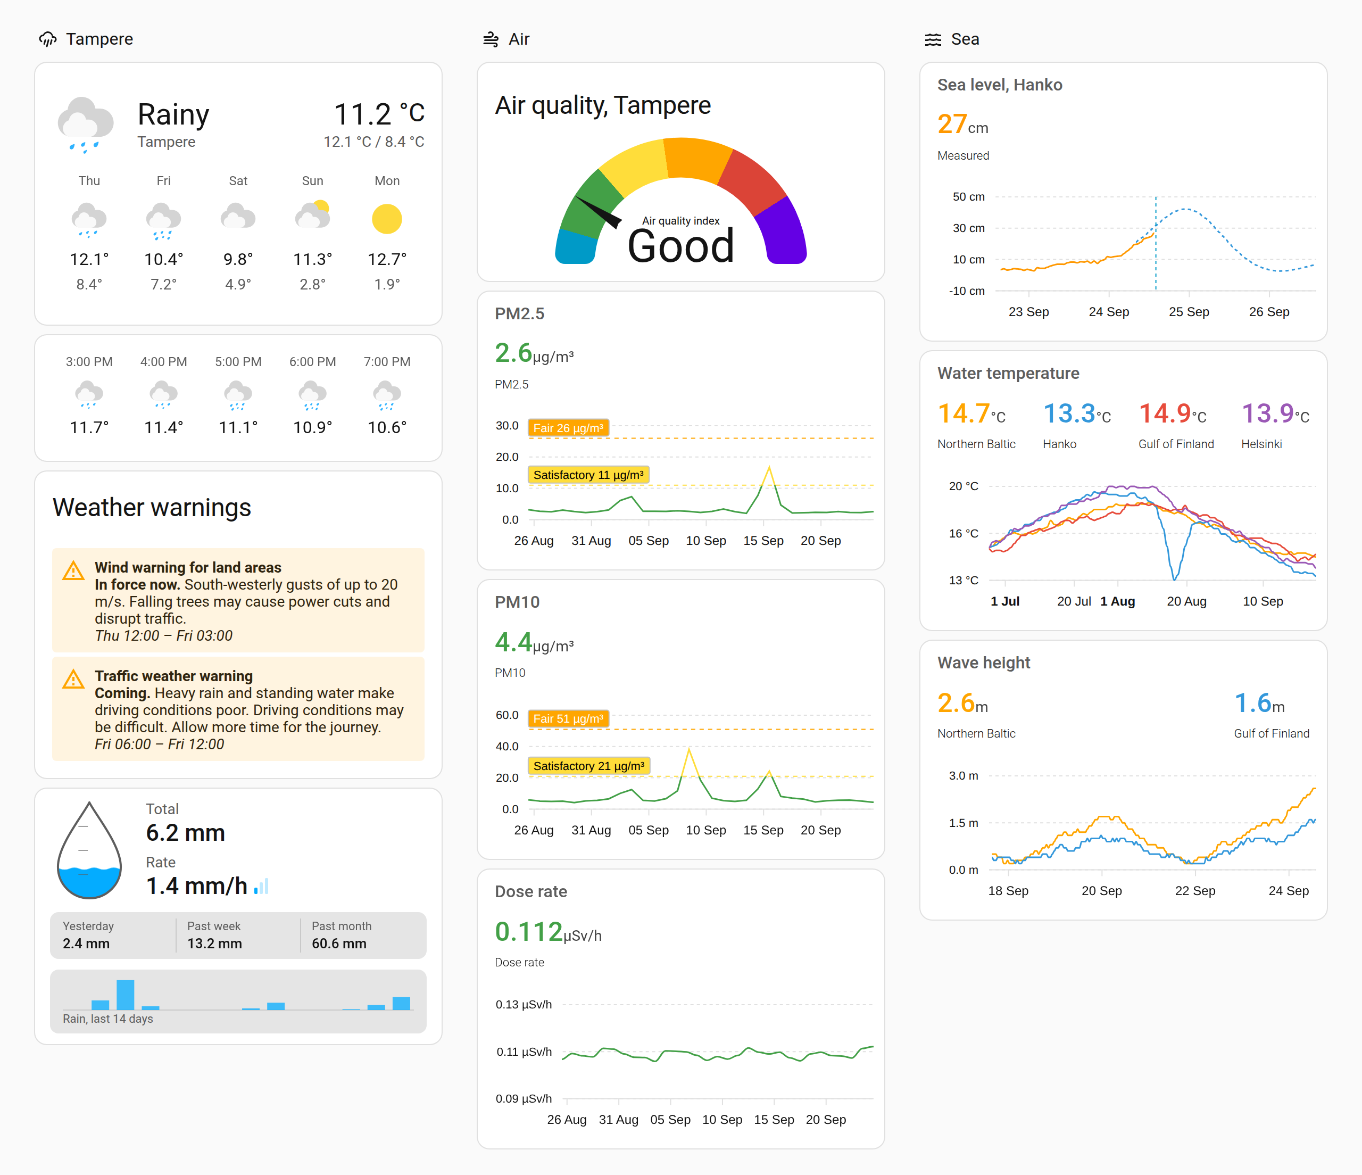The width and height of the screenshot is (1362, 1175).
Task: Click the rainy cloud icon beside Tampere heading
Action: coord(47,39)
